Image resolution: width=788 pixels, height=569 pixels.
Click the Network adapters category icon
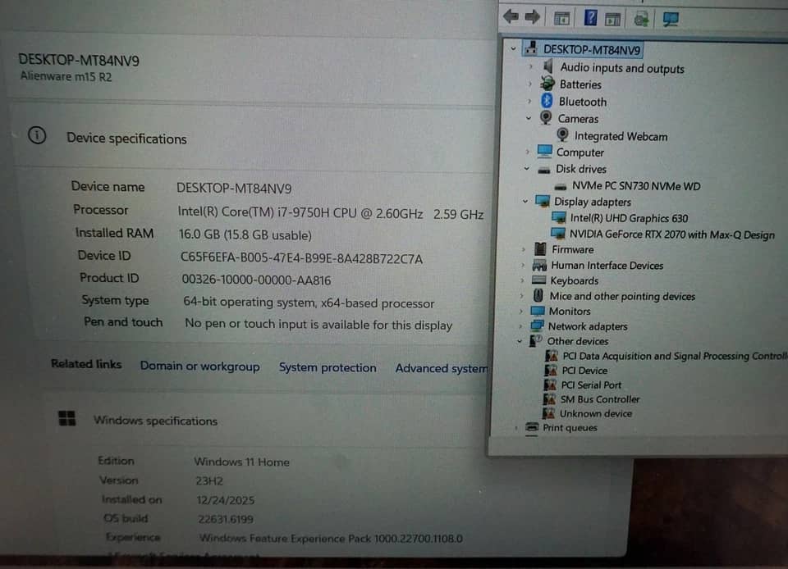537,325
